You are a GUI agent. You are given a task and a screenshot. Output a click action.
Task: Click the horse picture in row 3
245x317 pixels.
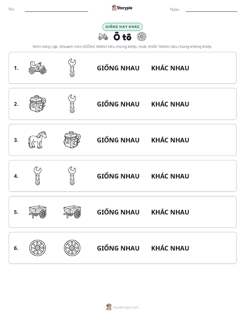pyautogui.click(x=37, y=140)
